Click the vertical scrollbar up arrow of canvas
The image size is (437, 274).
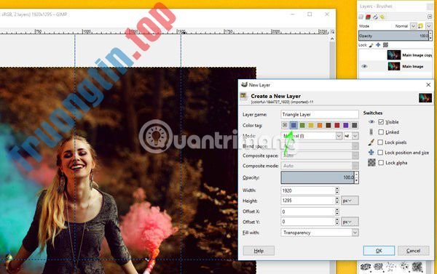(x=332, y=39)
